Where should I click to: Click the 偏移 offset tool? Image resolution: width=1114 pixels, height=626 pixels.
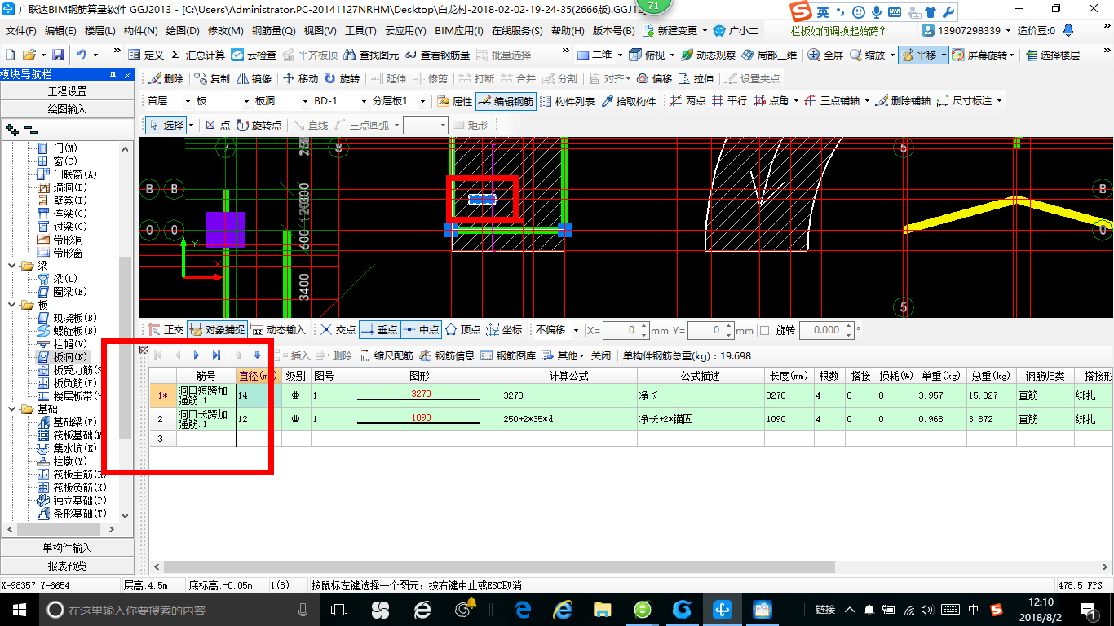(x=655, y=78)
